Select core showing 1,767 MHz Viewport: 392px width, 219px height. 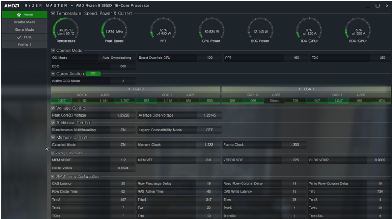click(124, 101)
